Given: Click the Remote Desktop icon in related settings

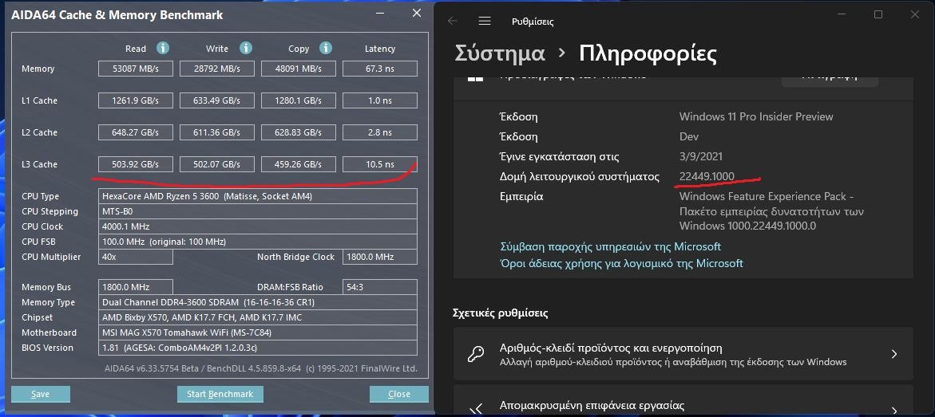Looking at the screenshot, I should coord(475,409).
